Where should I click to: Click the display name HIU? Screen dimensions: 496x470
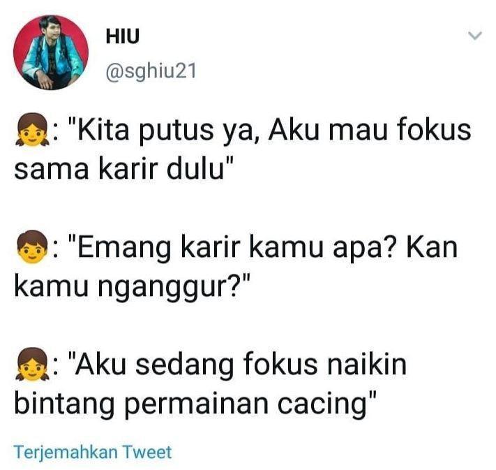122,36
